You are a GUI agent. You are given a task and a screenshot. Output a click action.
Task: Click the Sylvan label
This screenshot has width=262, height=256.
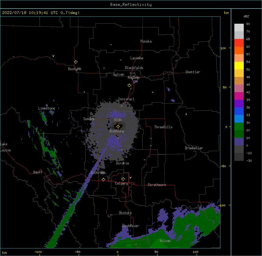(x=119, y=74)
